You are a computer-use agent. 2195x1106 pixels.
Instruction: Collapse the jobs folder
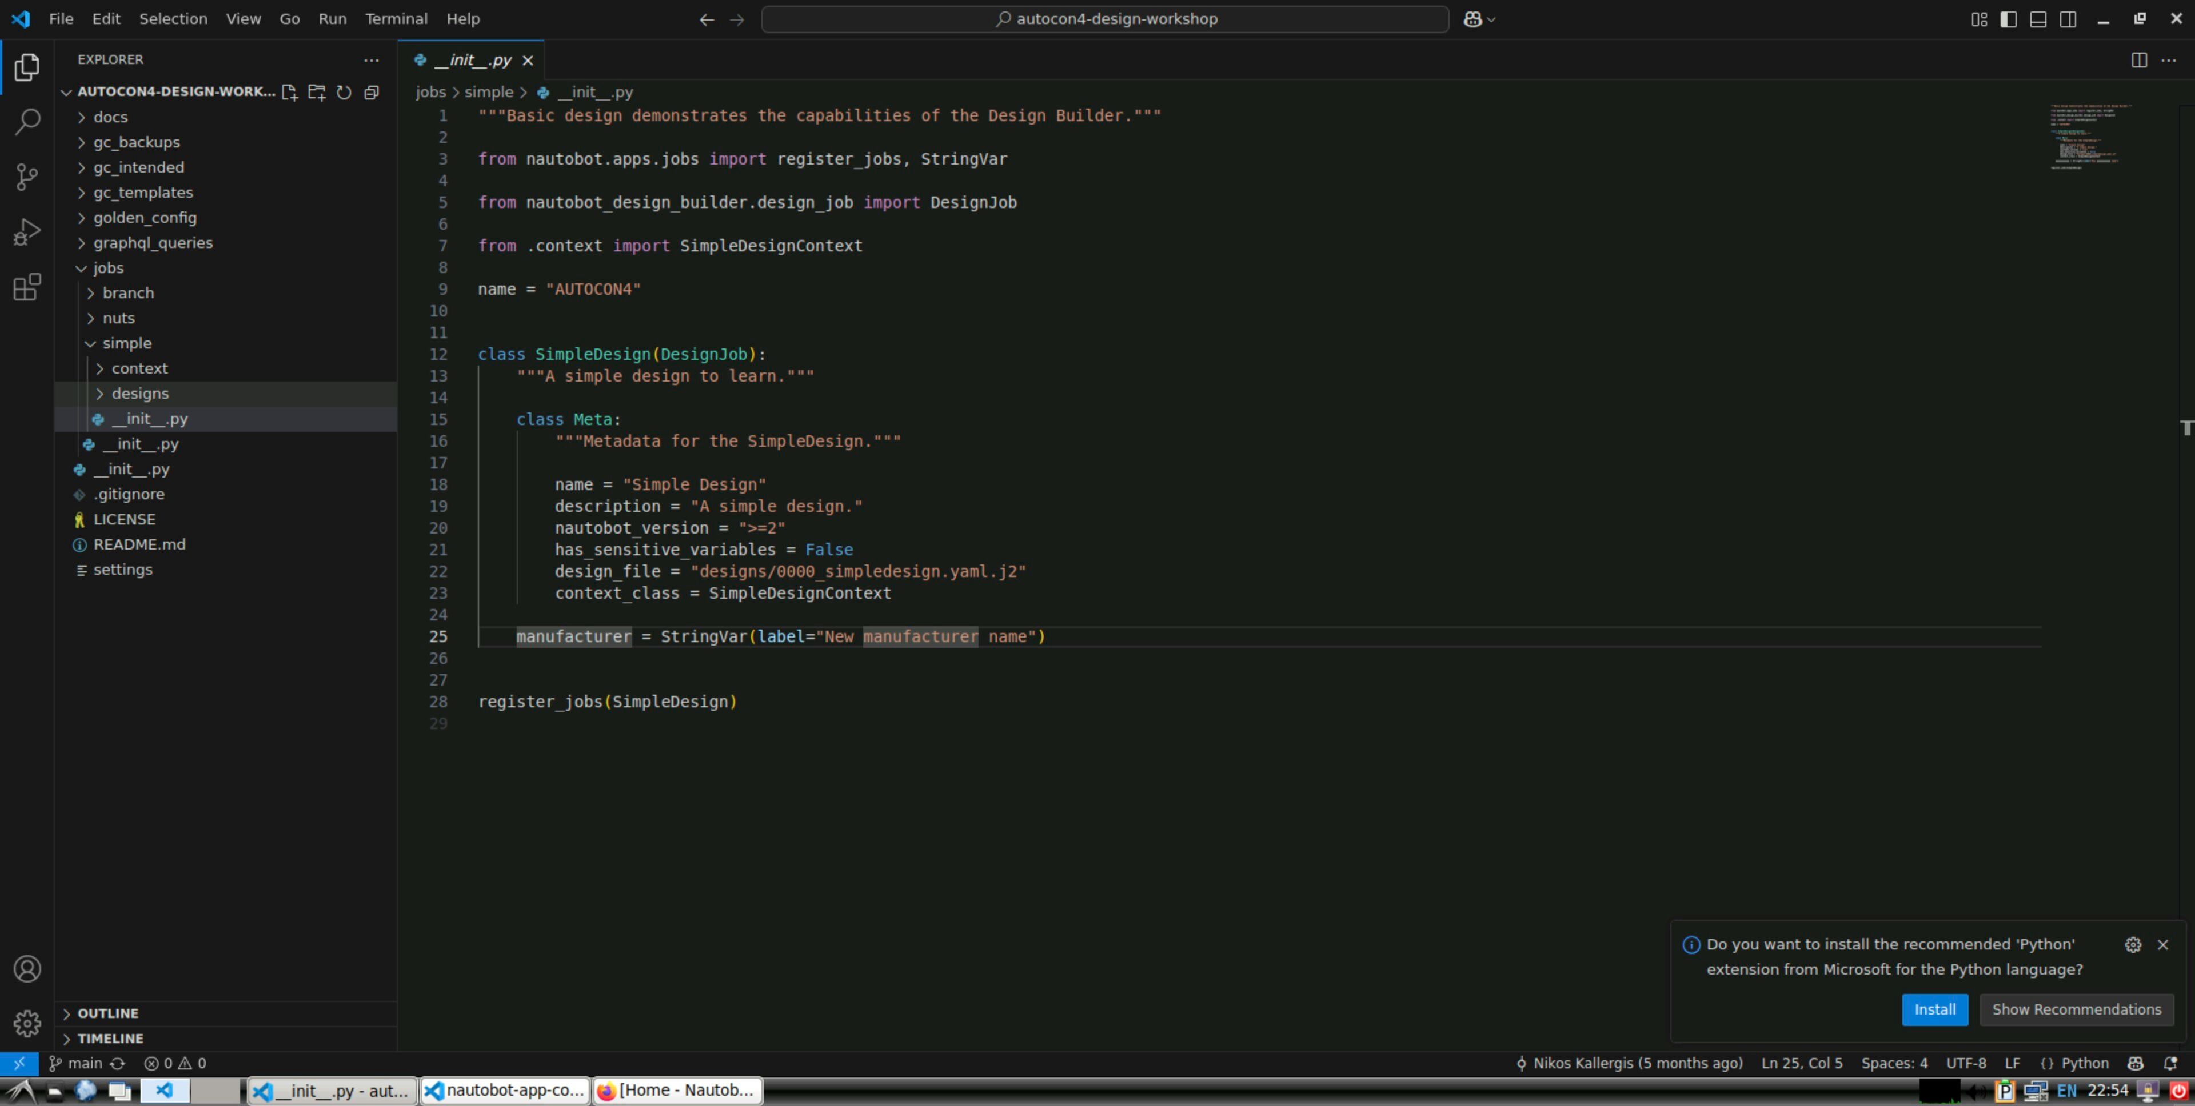click(x=108, y=267)
